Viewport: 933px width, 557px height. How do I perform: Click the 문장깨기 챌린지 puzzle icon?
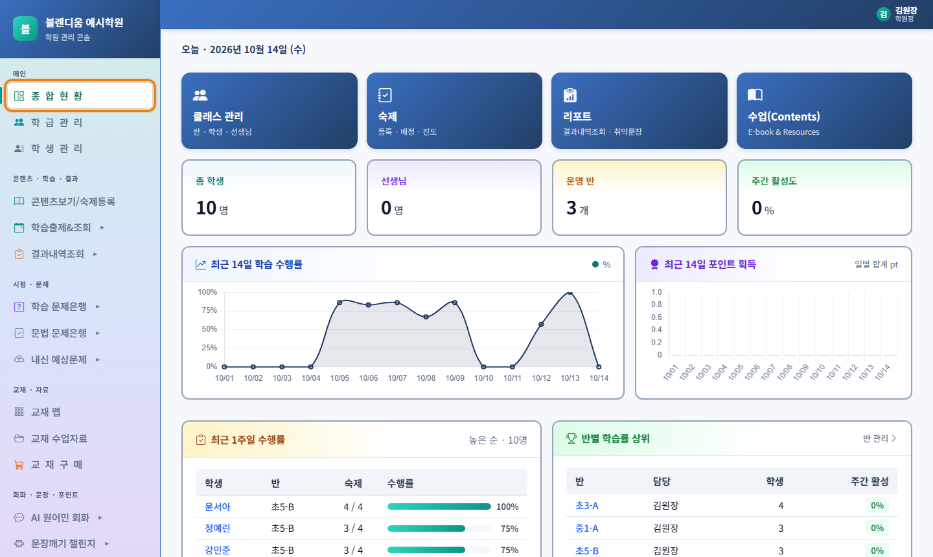[x=19, y=543]
